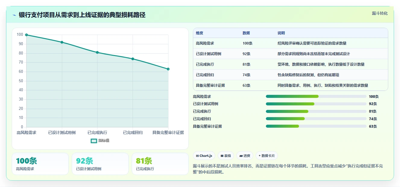Click x-axis label 已完成回归

tap(133, 133)
